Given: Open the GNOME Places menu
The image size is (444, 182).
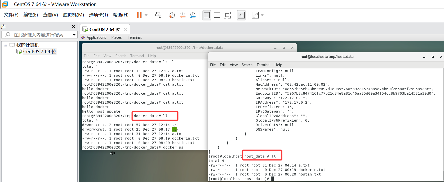Looking at the screenshot, I should (x=117, y=37).
